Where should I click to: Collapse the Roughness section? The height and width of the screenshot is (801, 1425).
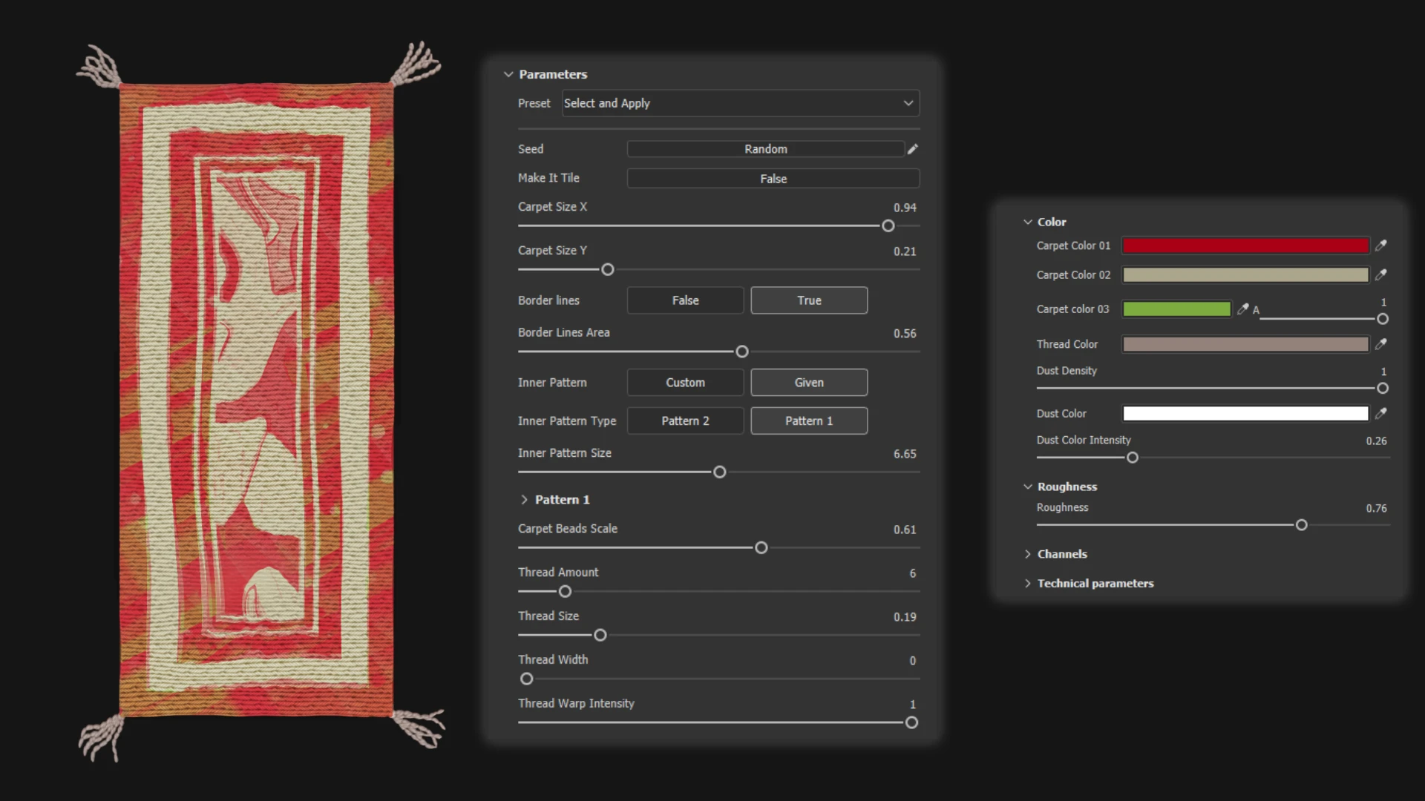(1028, 487)
